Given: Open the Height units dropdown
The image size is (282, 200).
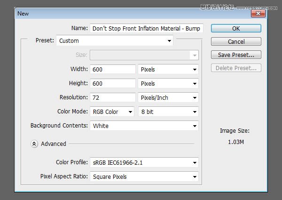Looking at the screenshot, I should coord(168,84).
